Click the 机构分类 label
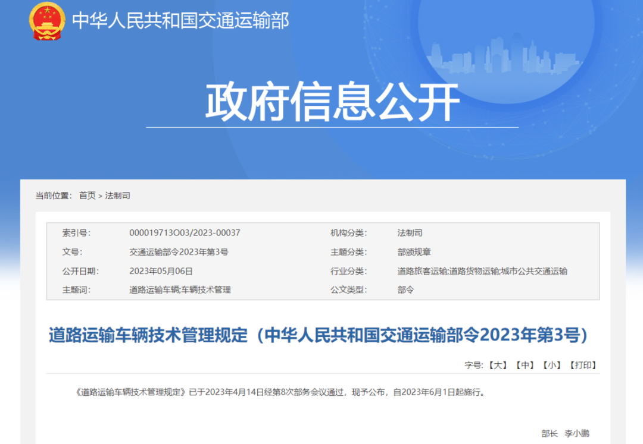 [348, 233]
